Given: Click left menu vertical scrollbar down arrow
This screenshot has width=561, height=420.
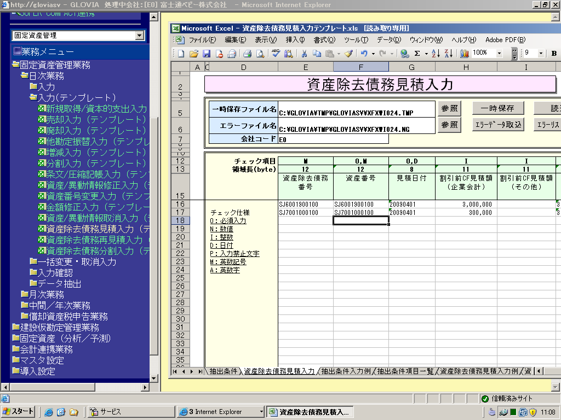Looking at the screenshot, I should point(154,378).
